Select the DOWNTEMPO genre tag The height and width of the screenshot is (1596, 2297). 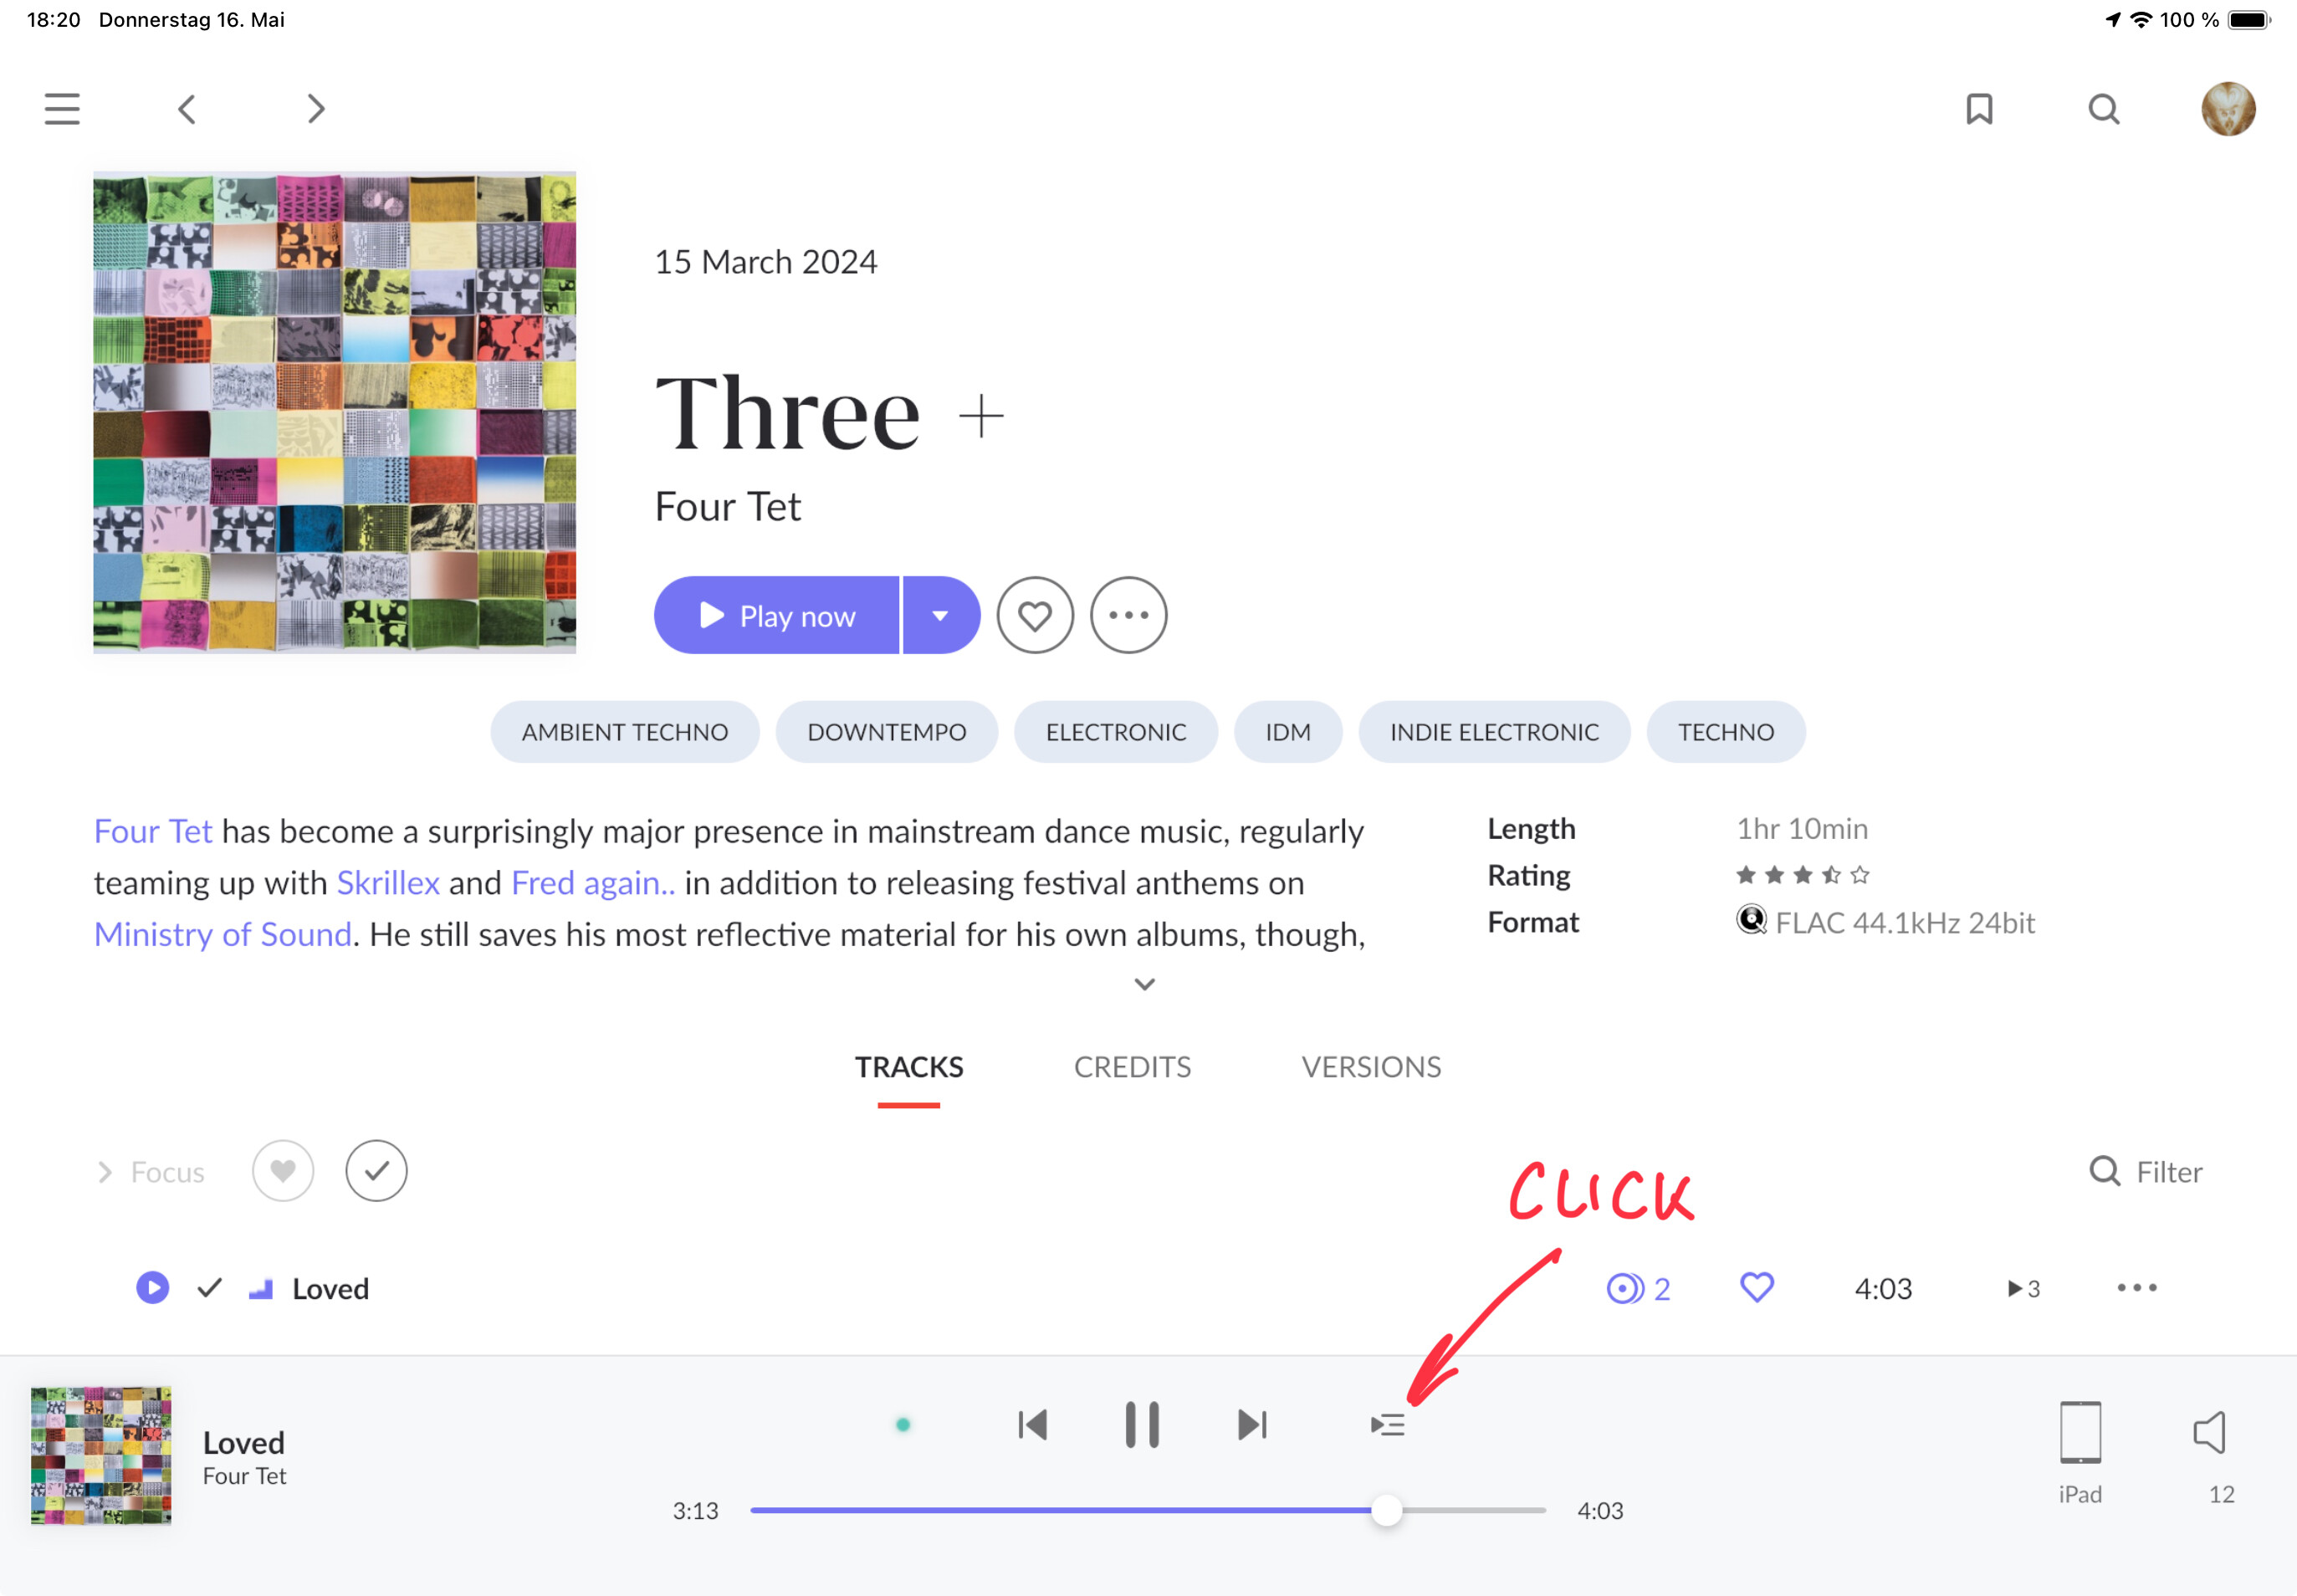pyautogui.click(x=887, y=732)
